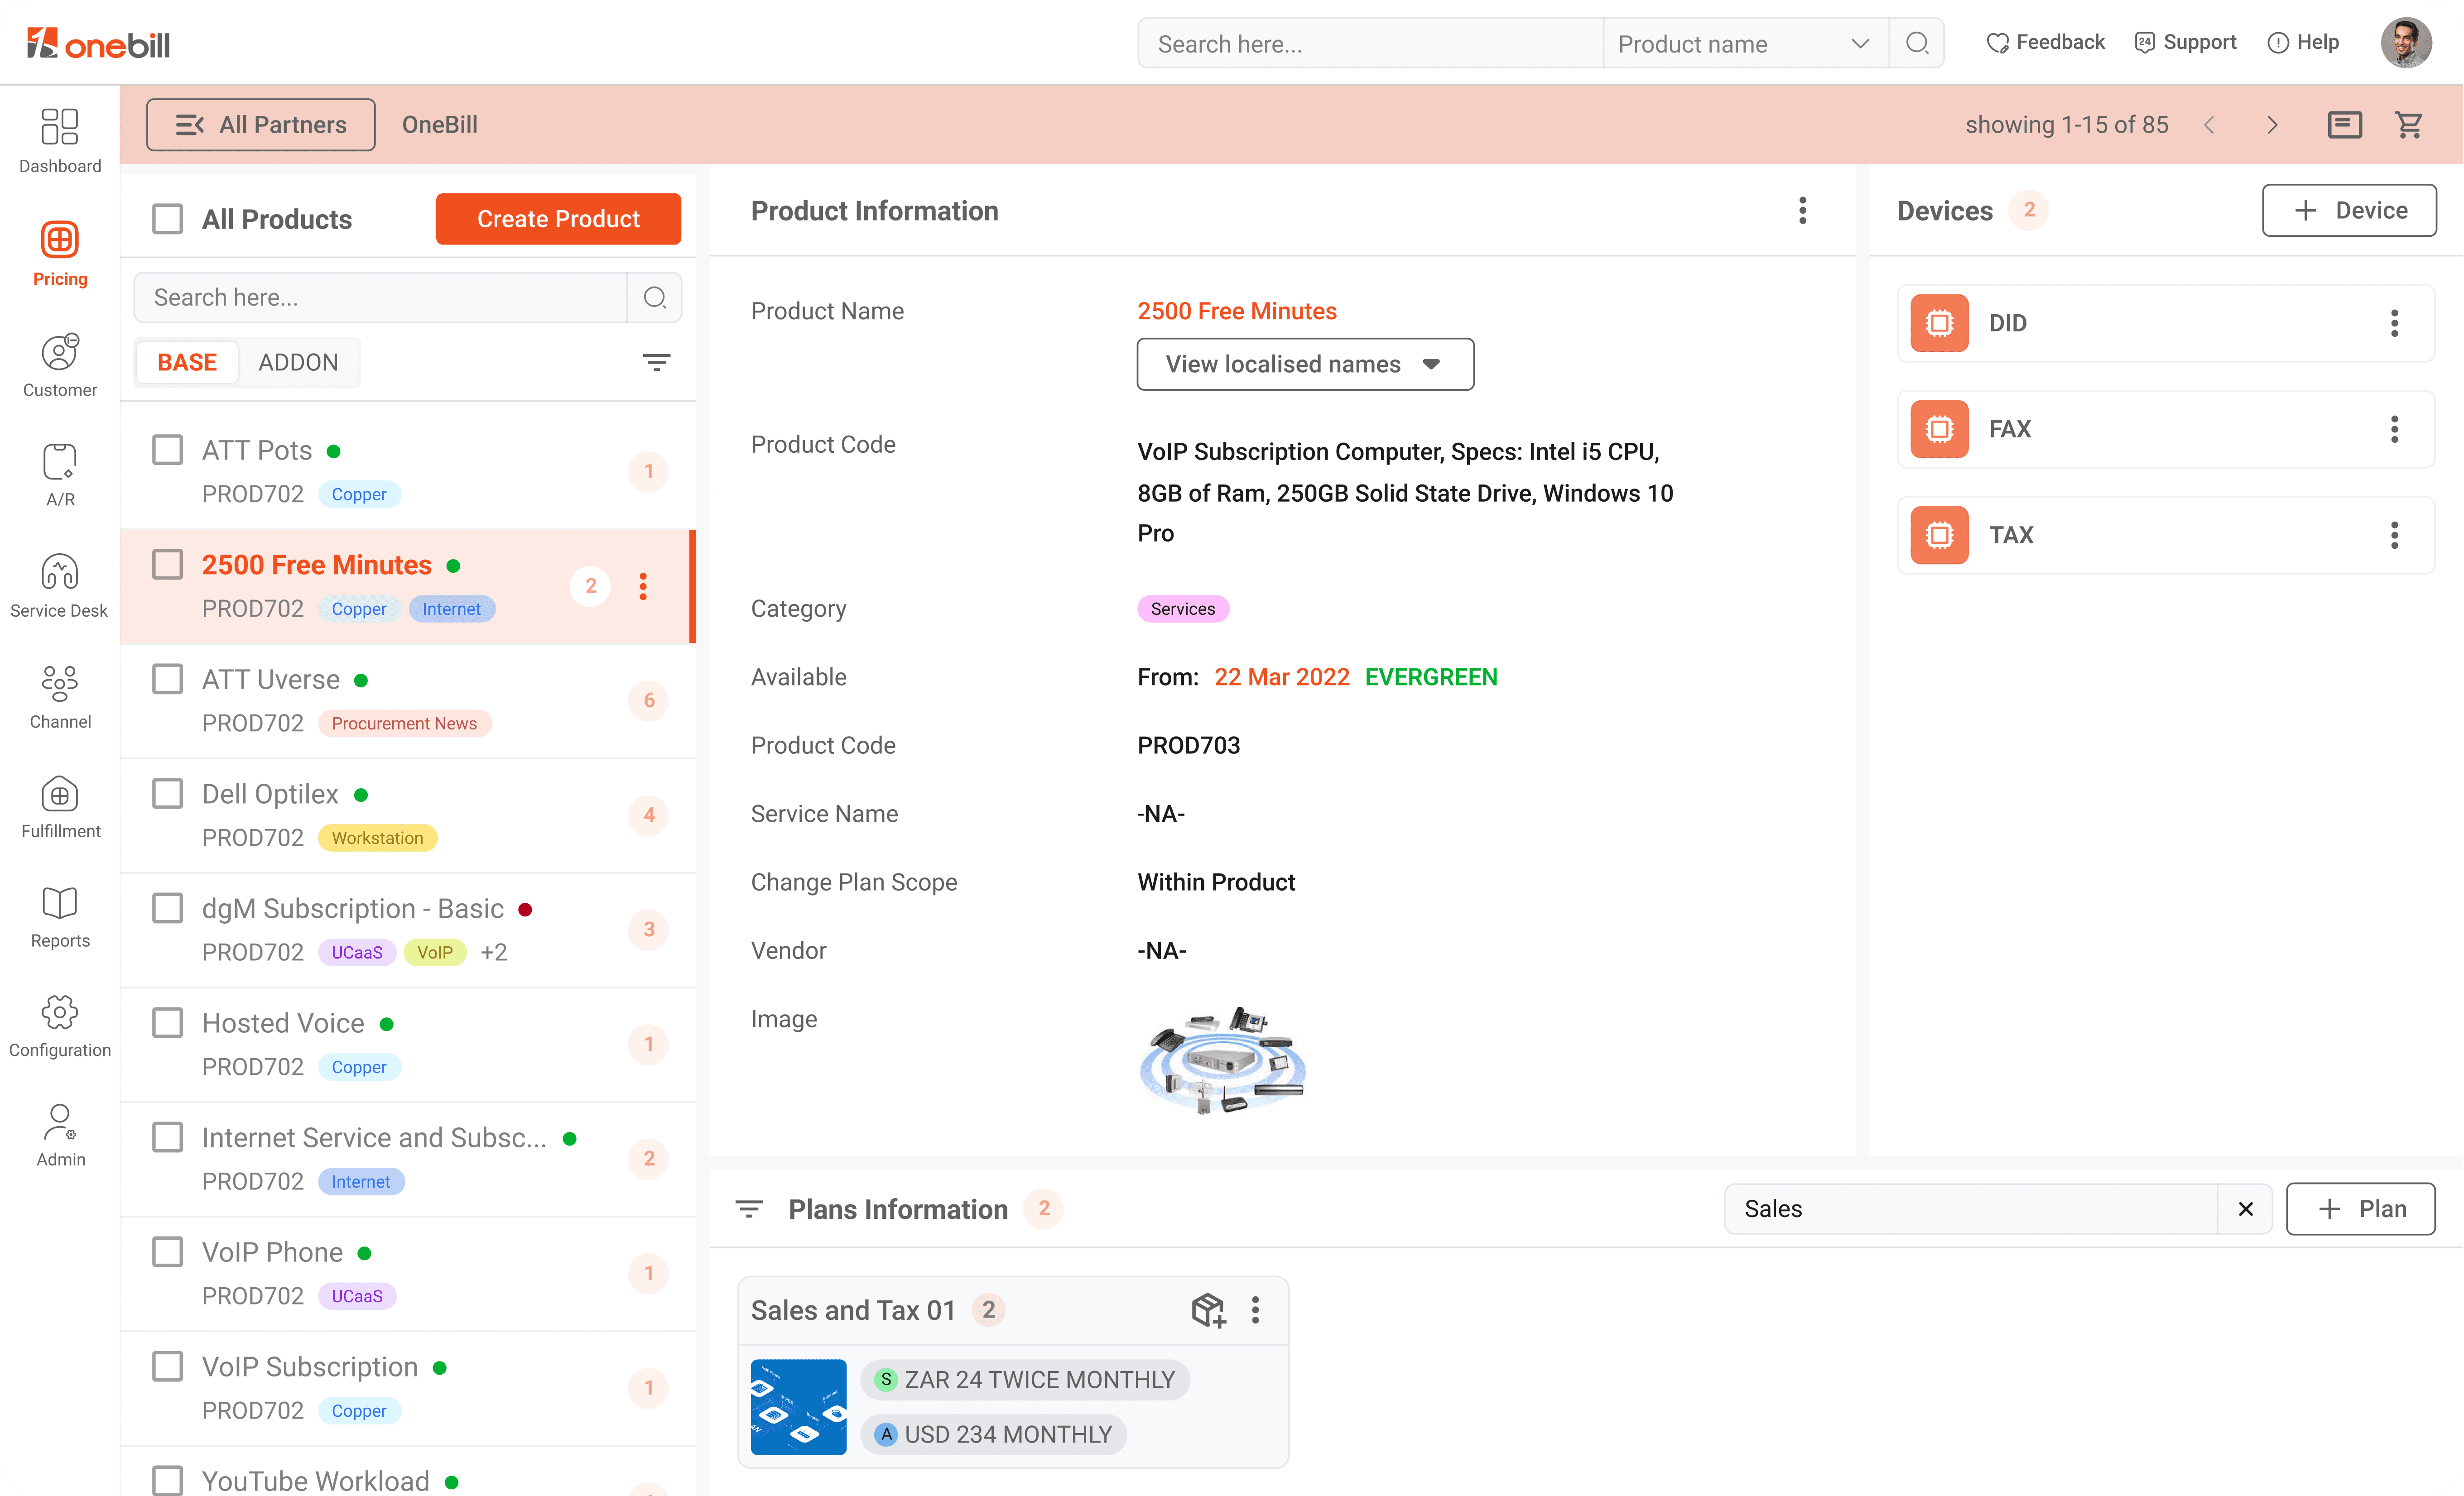The width and height of the screenshot is (2464, 1496).
Task: Open Service Desk from sidebar
Action: pyautogui.click(x=59, y=573)
